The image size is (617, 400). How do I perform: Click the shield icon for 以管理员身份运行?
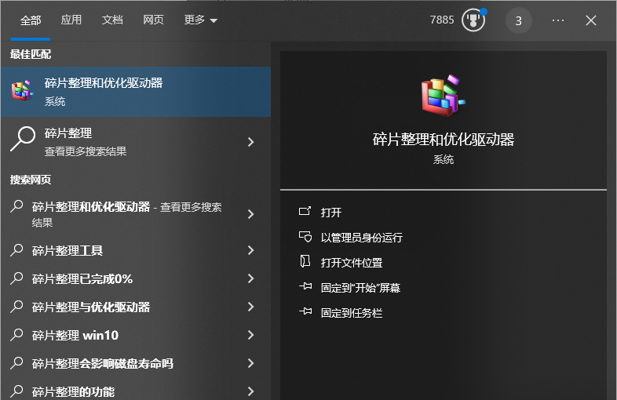(305, 237)
